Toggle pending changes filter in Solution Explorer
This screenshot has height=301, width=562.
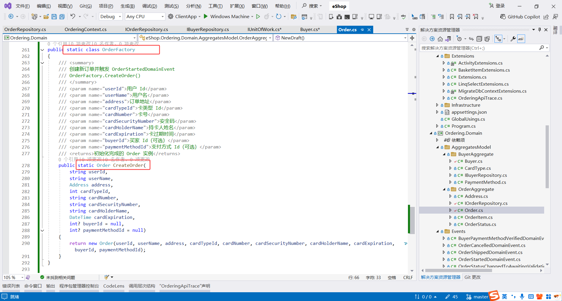pyautogui.click(x=459, y=39)
